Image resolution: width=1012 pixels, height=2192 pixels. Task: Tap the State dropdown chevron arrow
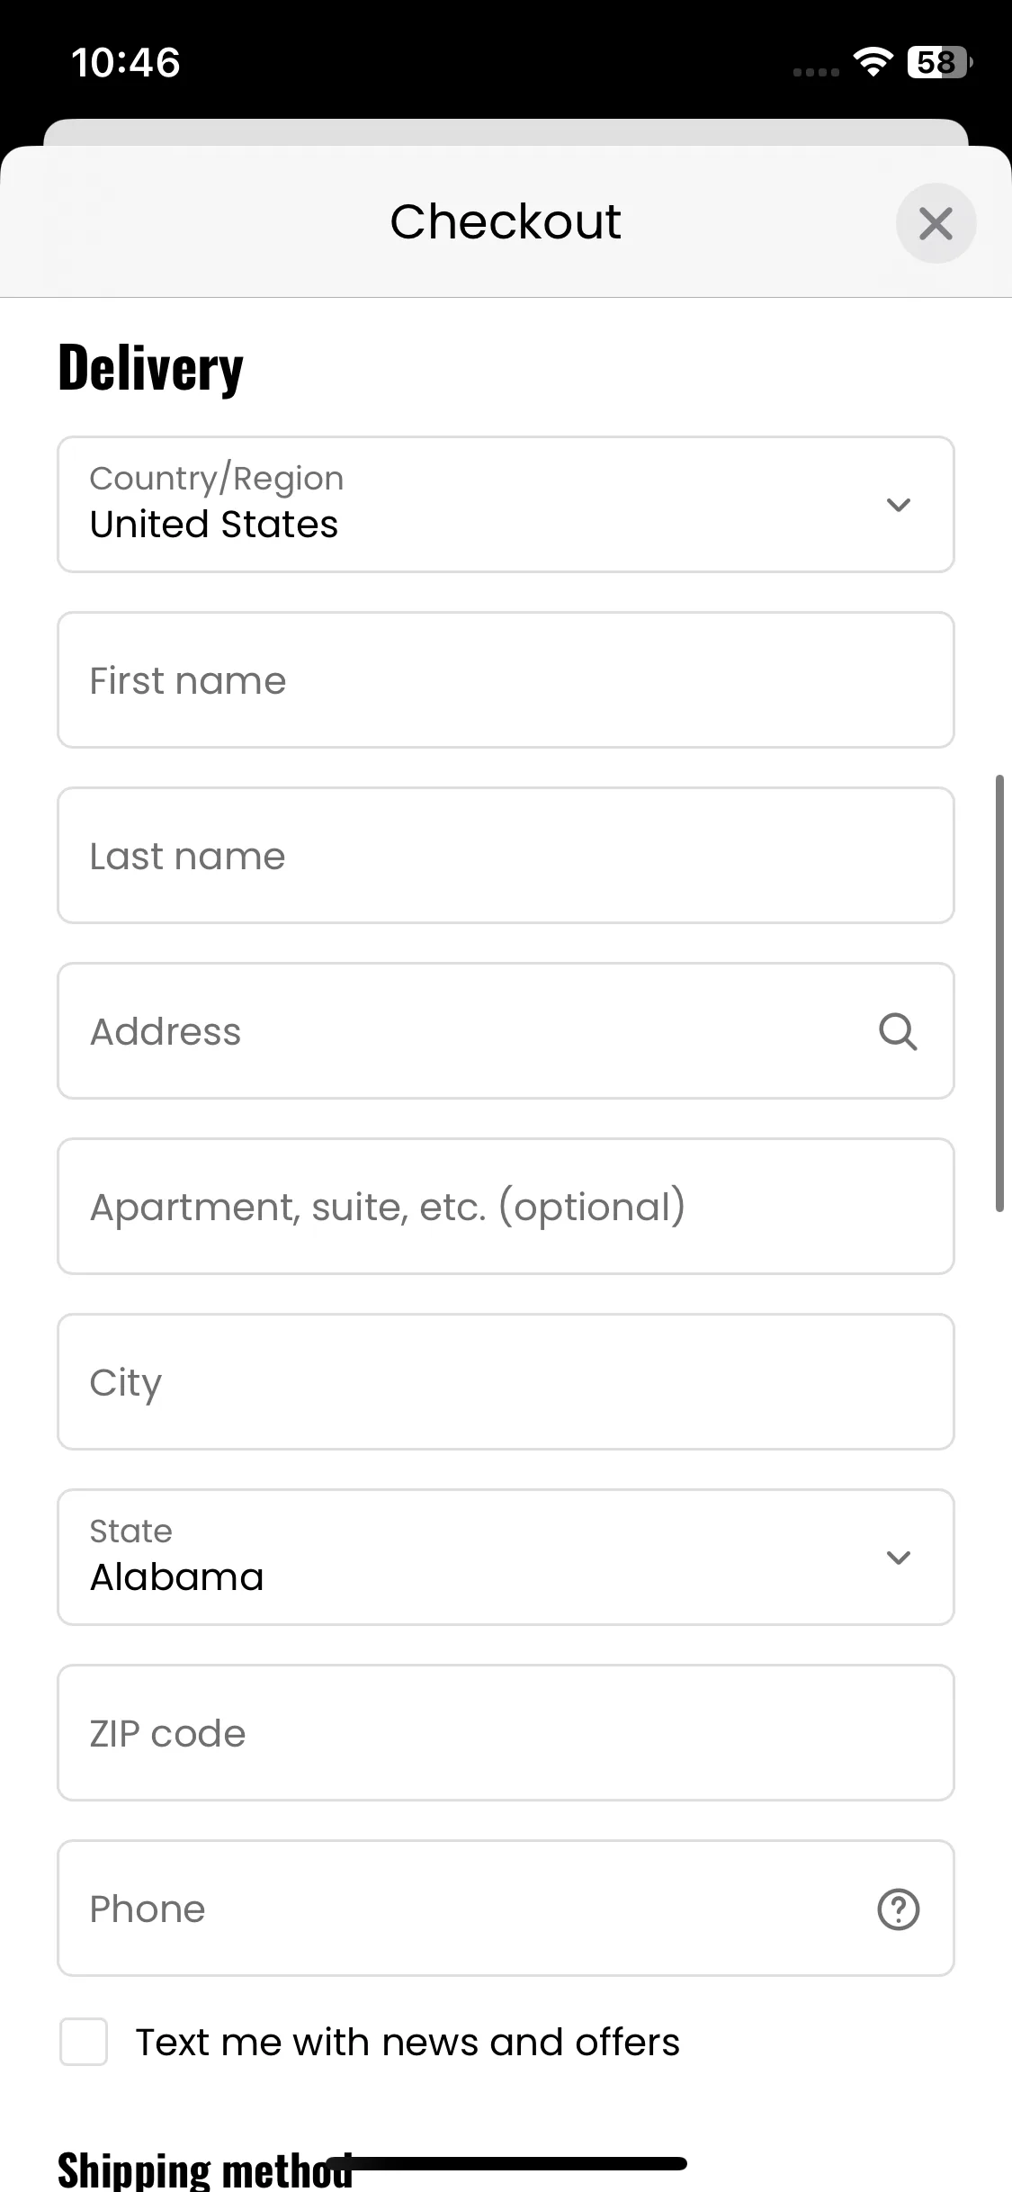click(x=899, y=1558)
